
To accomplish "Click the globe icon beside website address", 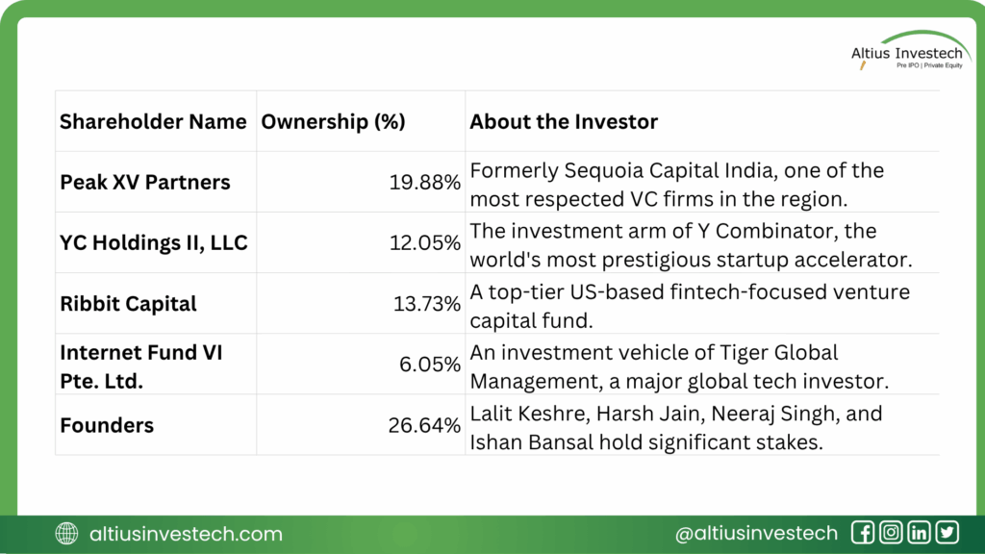I will tap(67, 534).
